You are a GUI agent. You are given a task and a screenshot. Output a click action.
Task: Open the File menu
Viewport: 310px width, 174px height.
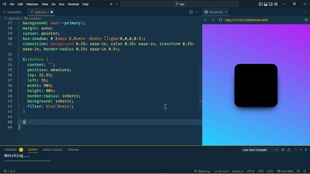point(12,4)
